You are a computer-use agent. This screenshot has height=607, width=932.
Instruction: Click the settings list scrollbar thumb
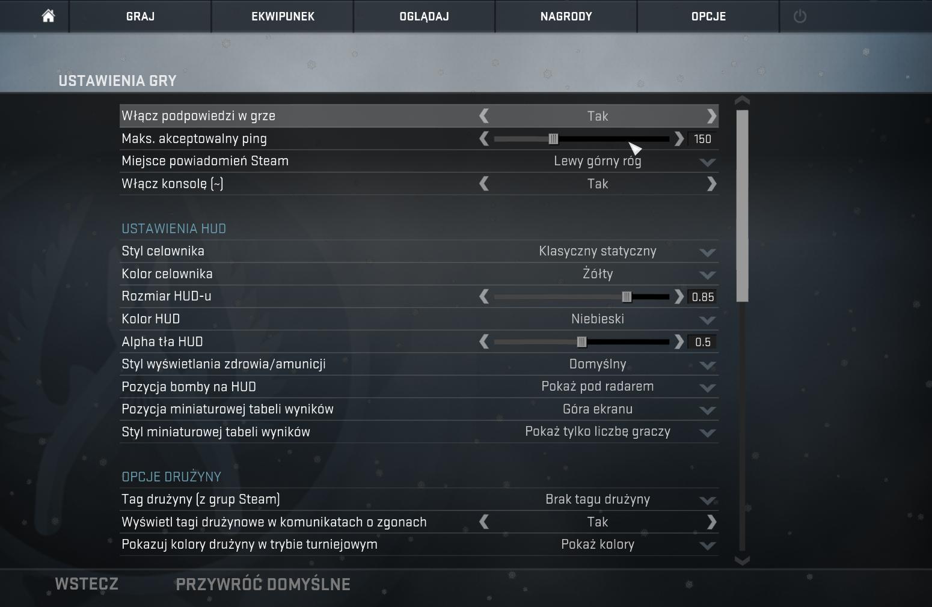[x=742, y=206]
